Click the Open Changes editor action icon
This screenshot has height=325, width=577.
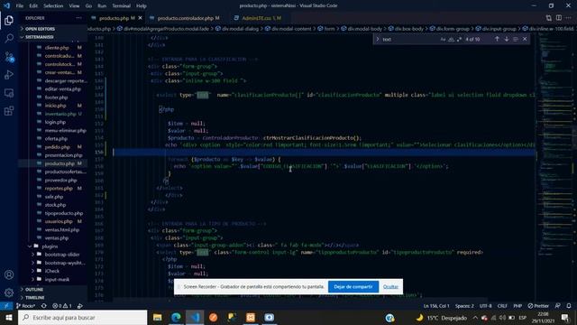(x=549, y=18)
